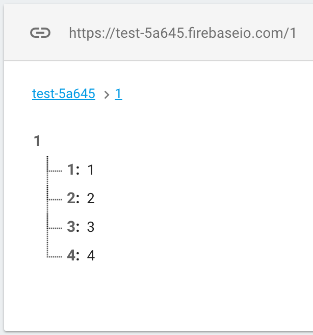Edit the value of key 3
313x335 pixels.
(91, 227)
